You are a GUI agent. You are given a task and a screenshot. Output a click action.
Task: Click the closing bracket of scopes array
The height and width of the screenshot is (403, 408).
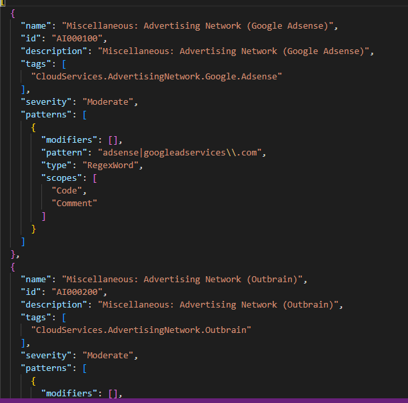[44, 216]
